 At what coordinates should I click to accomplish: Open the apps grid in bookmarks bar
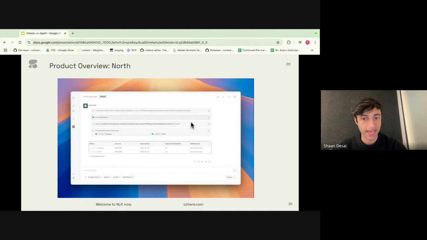coord(5,50)
